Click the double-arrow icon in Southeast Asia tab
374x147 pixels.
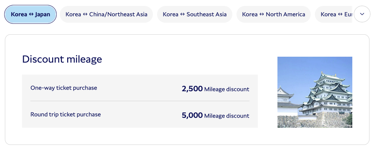182,14
